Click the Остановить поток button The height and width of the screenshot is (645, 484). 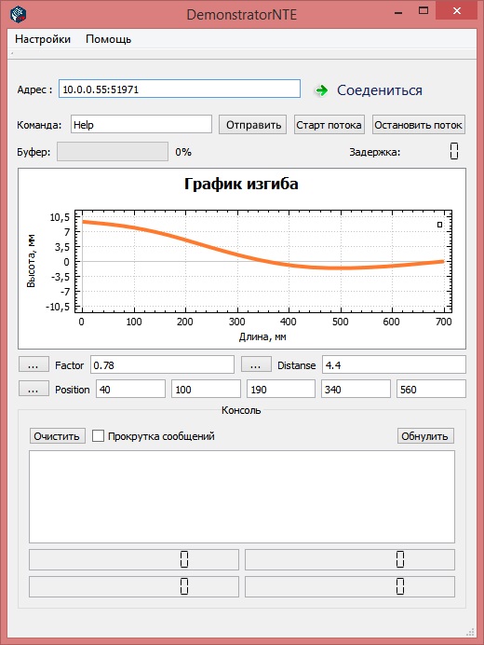click(418, 125)
